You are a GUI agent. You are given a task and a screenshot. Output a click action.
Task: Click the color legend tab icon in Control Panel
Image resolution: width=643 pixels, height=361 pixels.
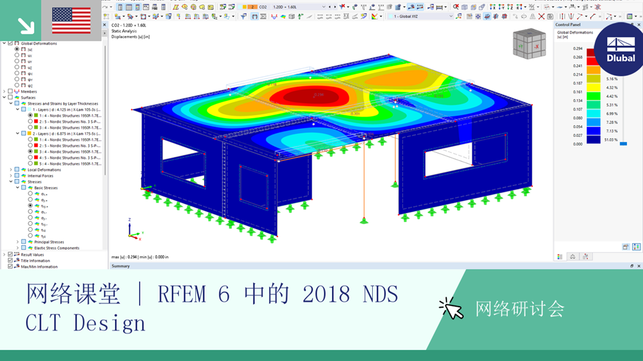pos(560,257)
